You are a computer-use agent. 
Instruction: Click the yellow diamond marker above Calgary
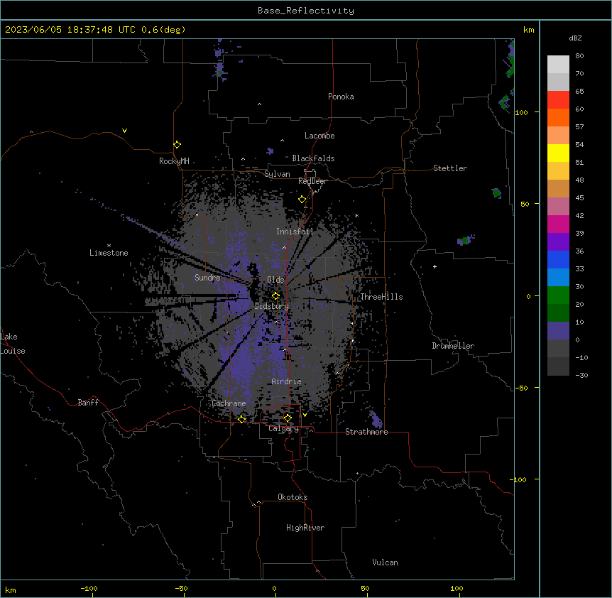(288, 418)
